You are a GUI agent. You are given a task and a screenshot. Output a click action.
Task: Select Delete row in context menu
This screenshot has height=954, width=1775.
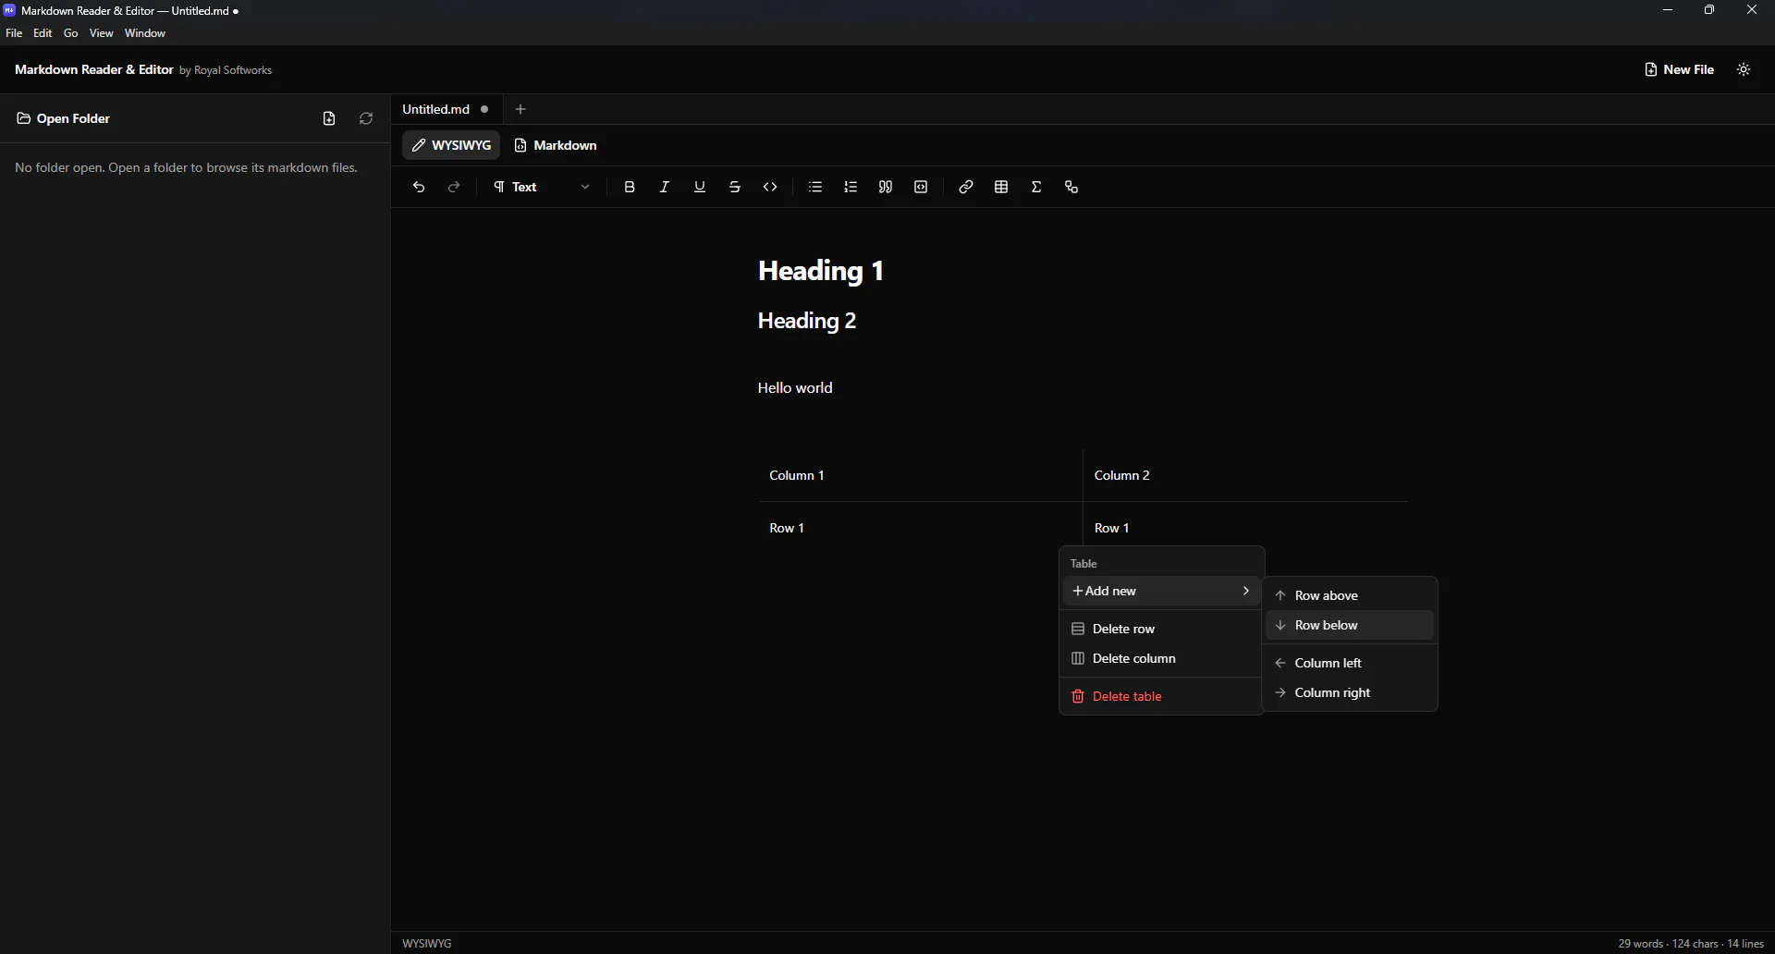[x=1161, y=629]
